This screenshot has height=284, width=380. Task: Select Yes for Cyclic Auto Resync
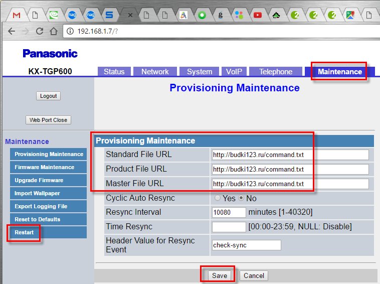[218, 198]
